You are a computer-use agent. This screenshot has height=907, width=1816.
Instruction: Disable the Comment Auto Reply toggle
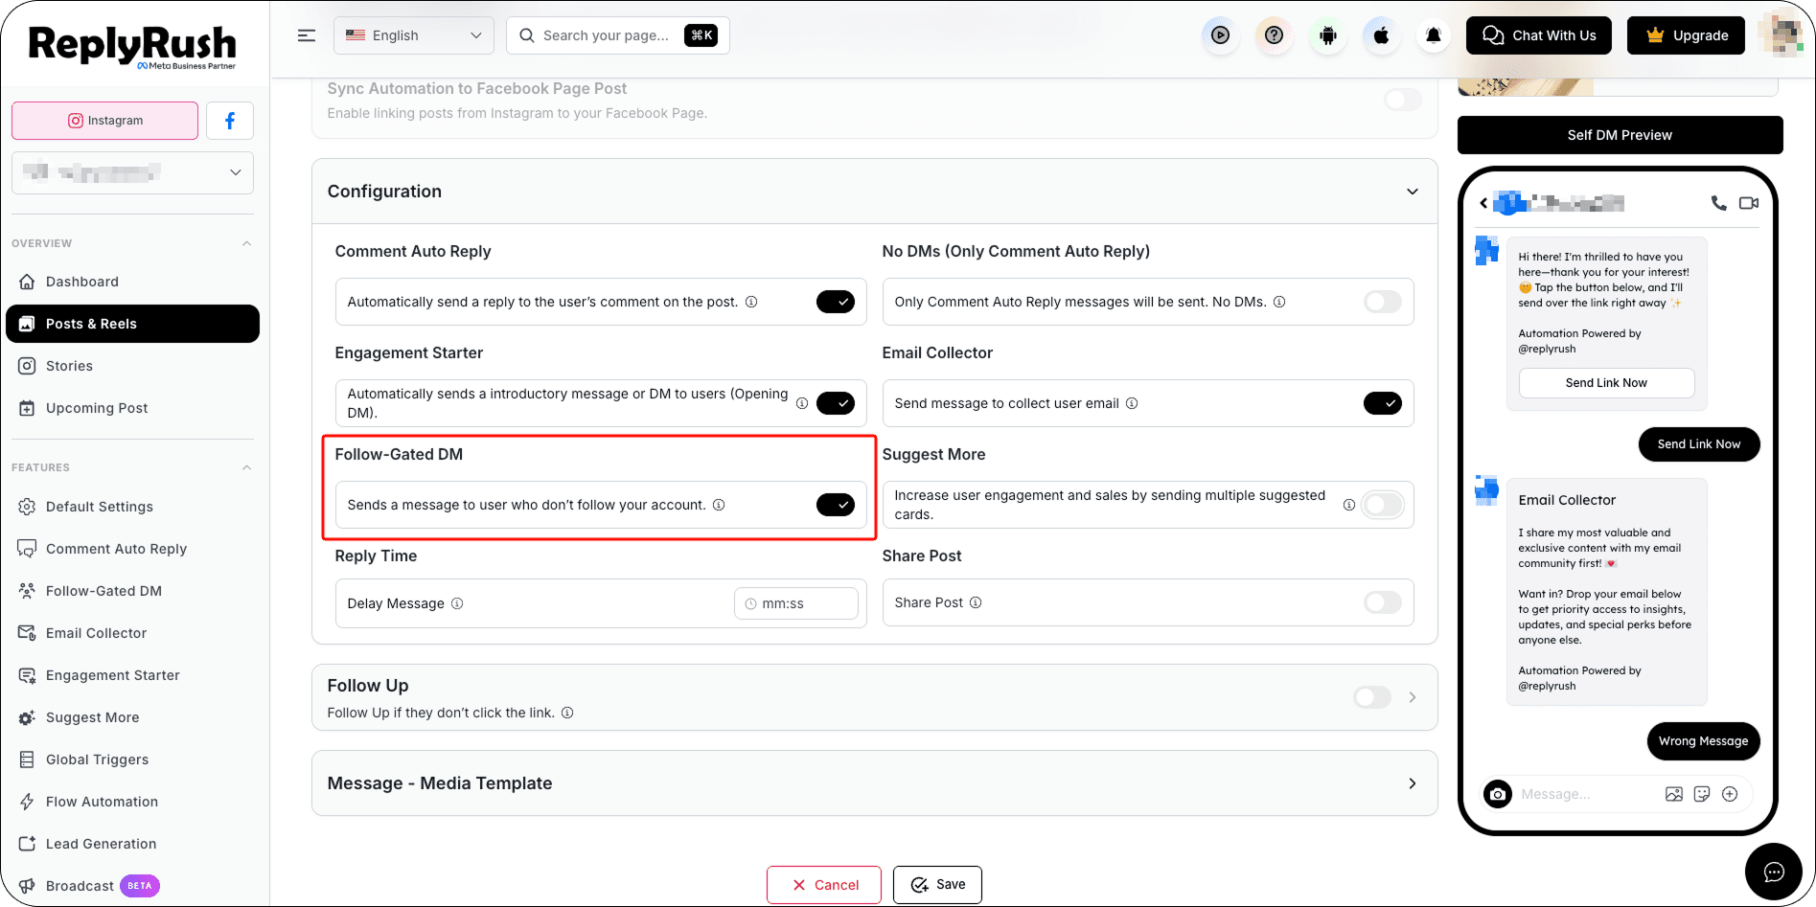click(836, 302)
